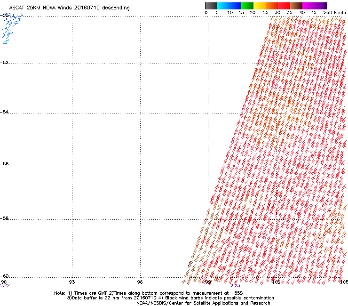Click the longitude label 93
Viewport: 348px width, 306px height.
click(72, 282)
